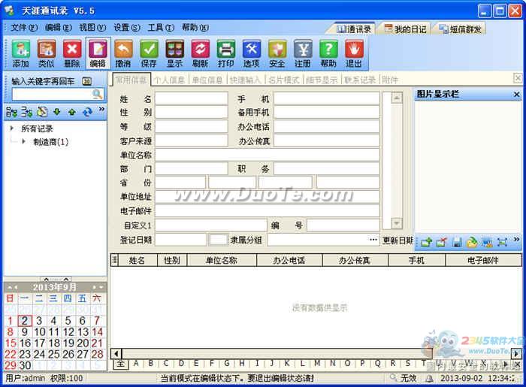The image size is (526, 387).
Task: Click the blue refresh arrows in sidebar toolbar
Action: (x=87, y=112)
